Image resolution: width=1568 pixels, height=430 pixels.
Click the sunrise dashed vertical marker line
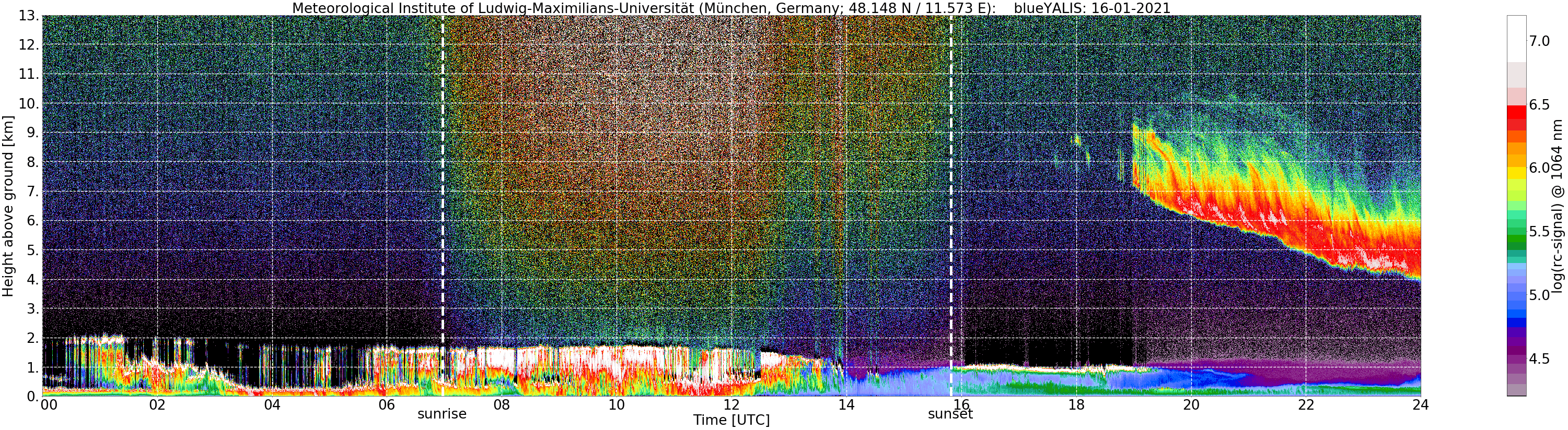click(x=443, y=206)
